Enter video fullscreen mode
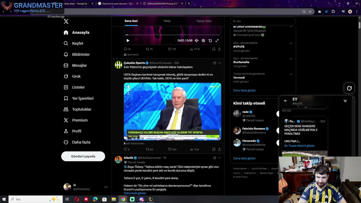361x203 pixels. (x=217, y=41)
